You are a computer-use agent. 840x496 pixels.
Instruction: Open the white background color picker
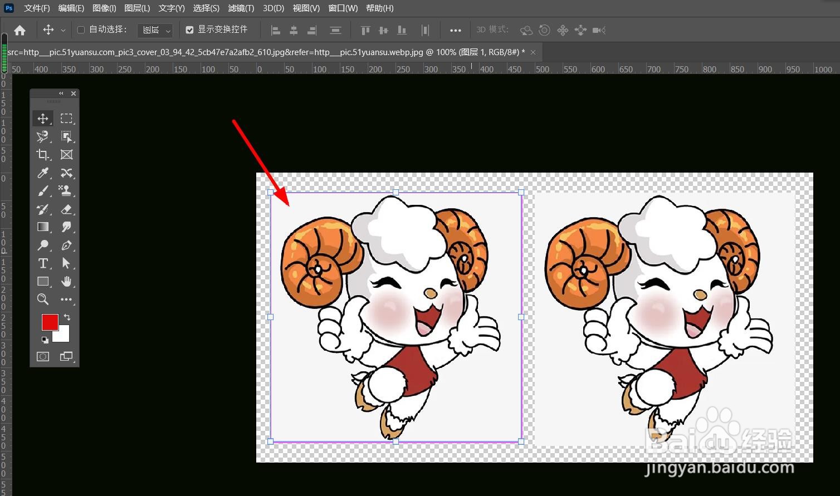[64, 336]
